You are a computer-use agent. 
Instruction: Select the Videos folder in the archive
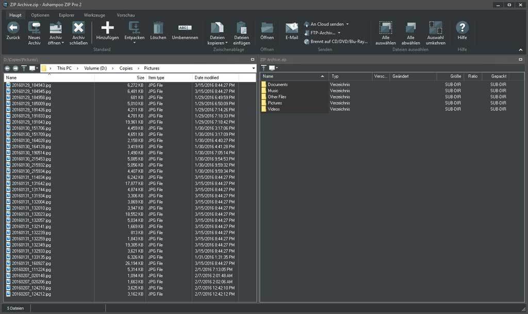(273, 109)
